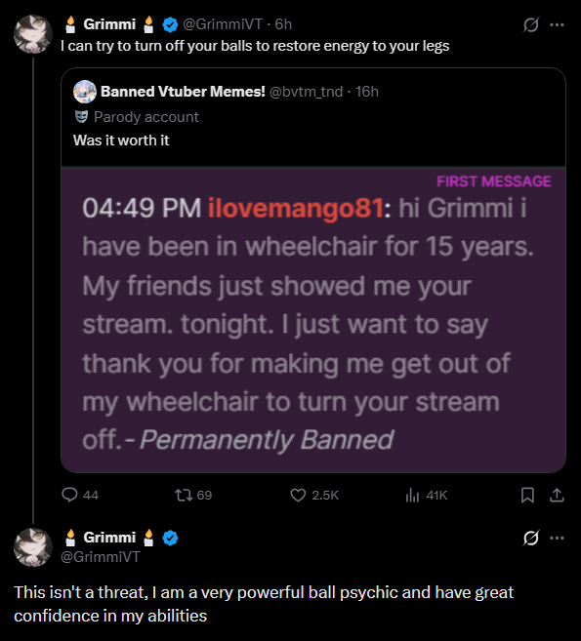
Task: Click the 6h timestamp on top tweet
Action: tap(283, 24)
